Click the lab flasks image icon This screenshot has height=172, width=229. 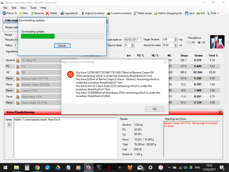click(x=217, y=42)
